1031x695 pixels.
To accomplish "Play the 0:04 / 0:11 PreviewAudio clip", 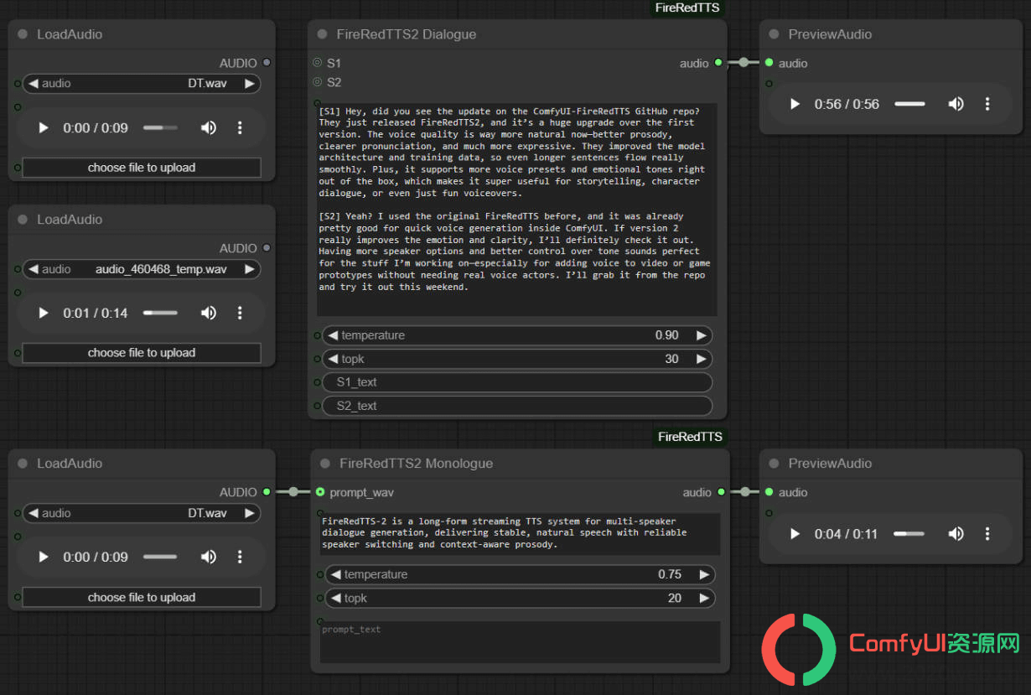I will click(x=795, y=533).
